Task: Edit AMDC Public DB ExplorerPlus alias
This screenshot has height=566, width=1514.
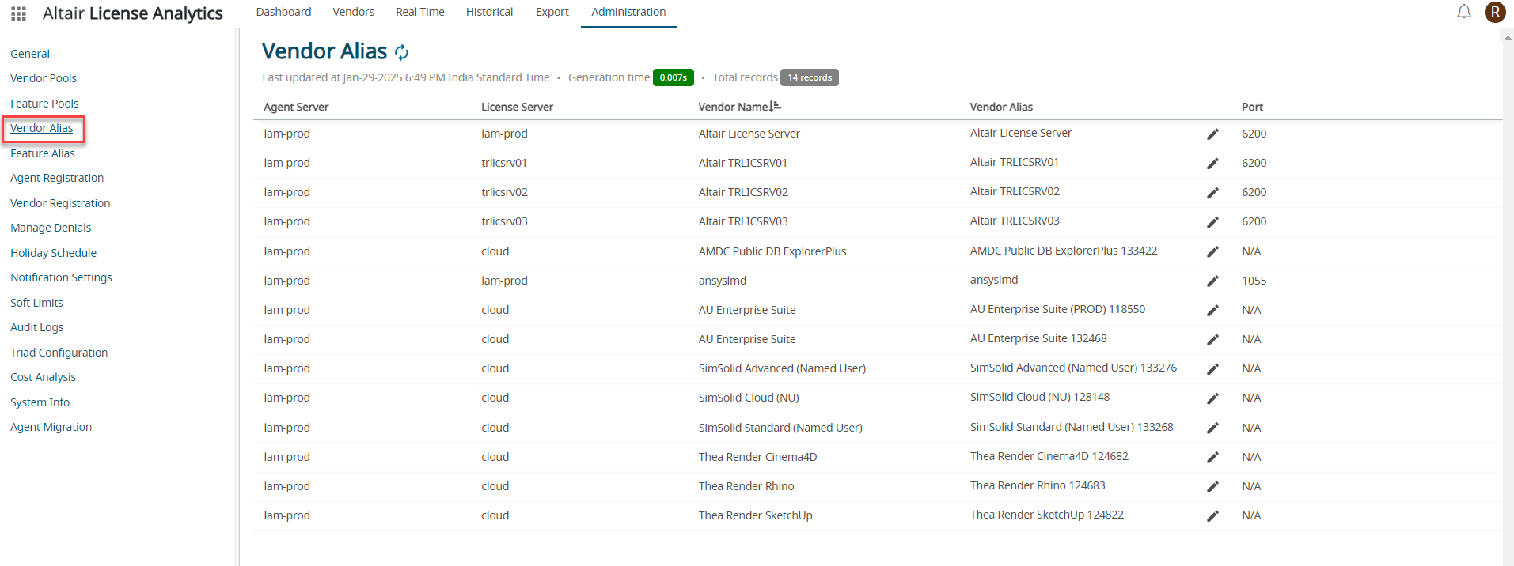Action: [x=1212, y=252]
